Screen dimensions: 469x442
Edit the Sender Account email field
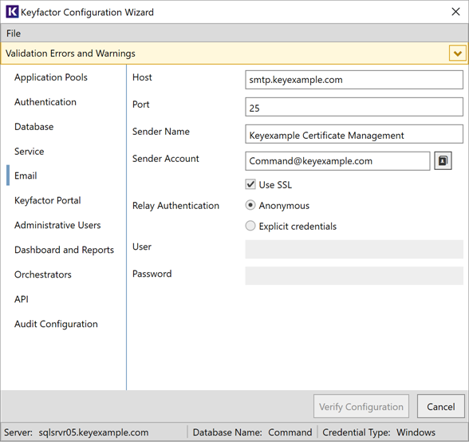[337, 161]
